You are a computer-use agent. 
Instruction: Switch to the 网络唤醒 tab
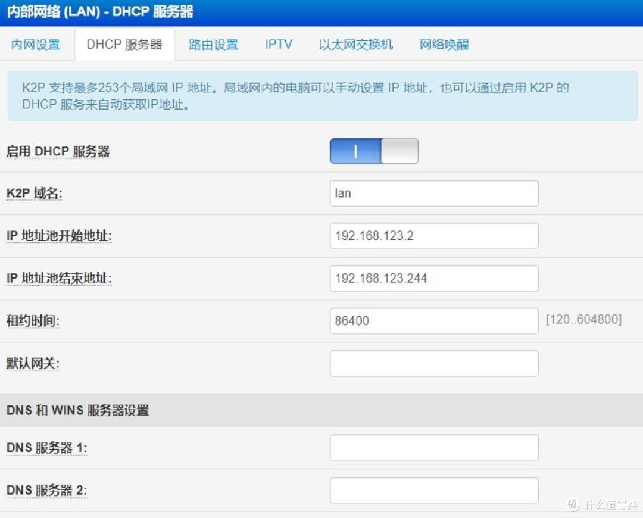[x=444, y=44]
